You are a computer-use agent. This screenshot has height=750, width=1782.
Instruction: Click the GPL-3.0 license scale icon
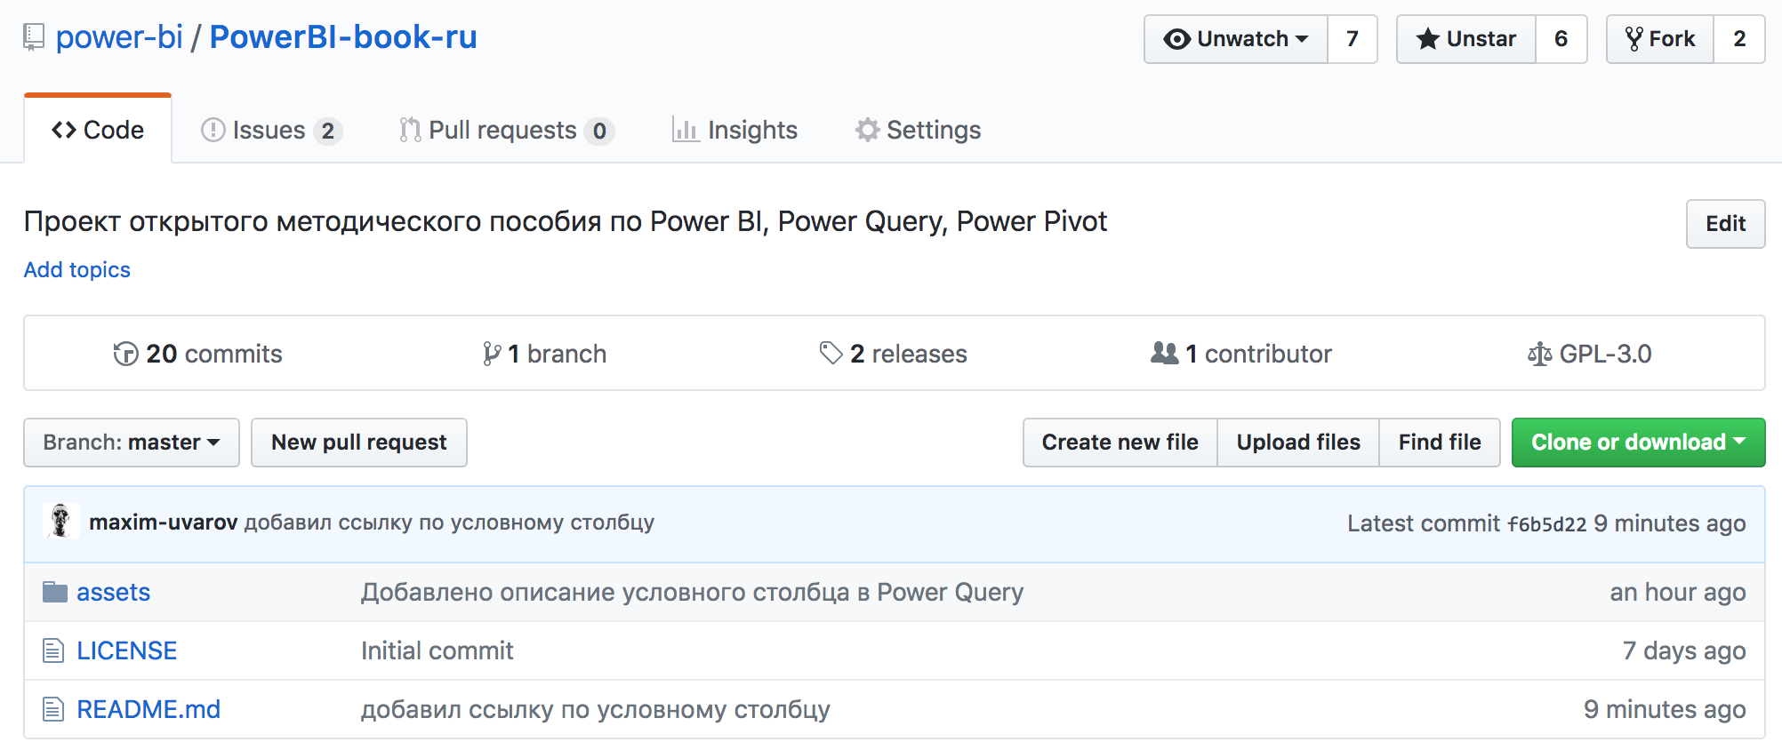coord(1539,355)
